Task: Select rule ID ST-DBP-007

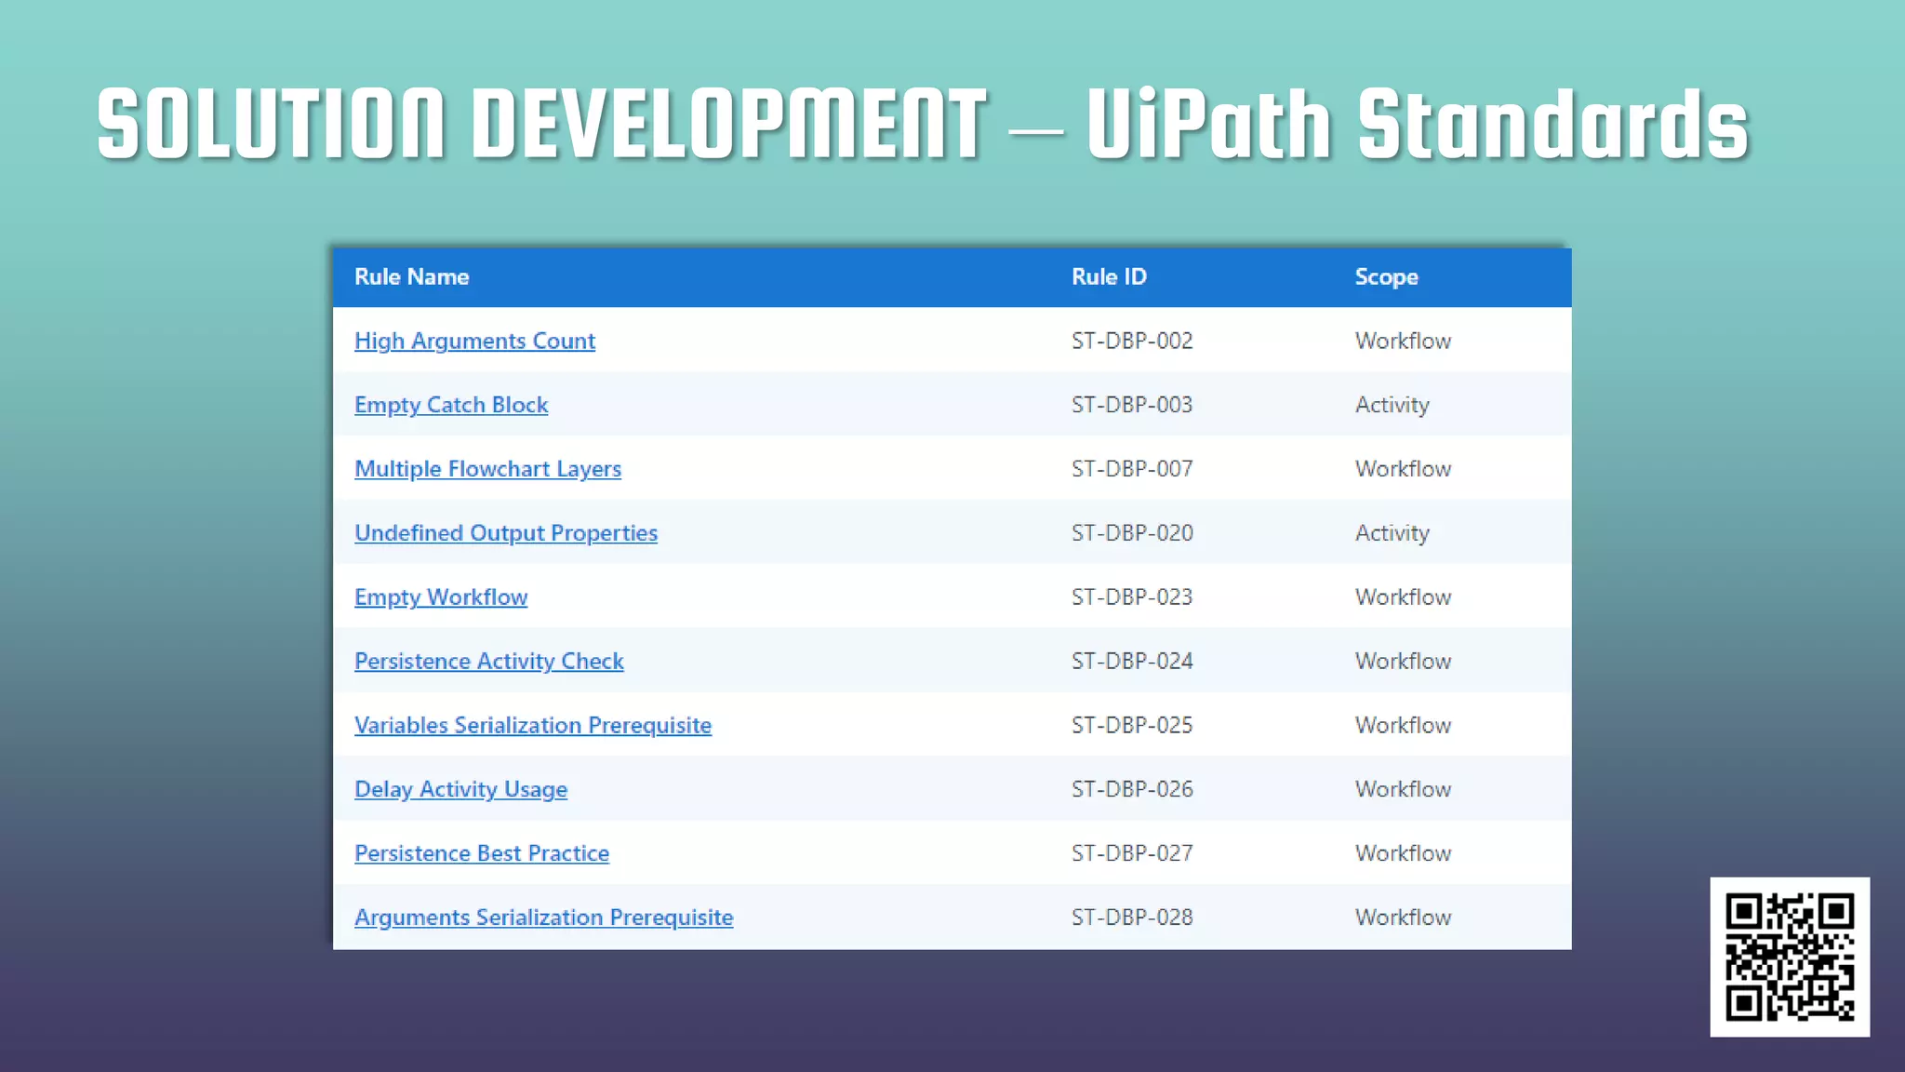Action: point(1132,470)
